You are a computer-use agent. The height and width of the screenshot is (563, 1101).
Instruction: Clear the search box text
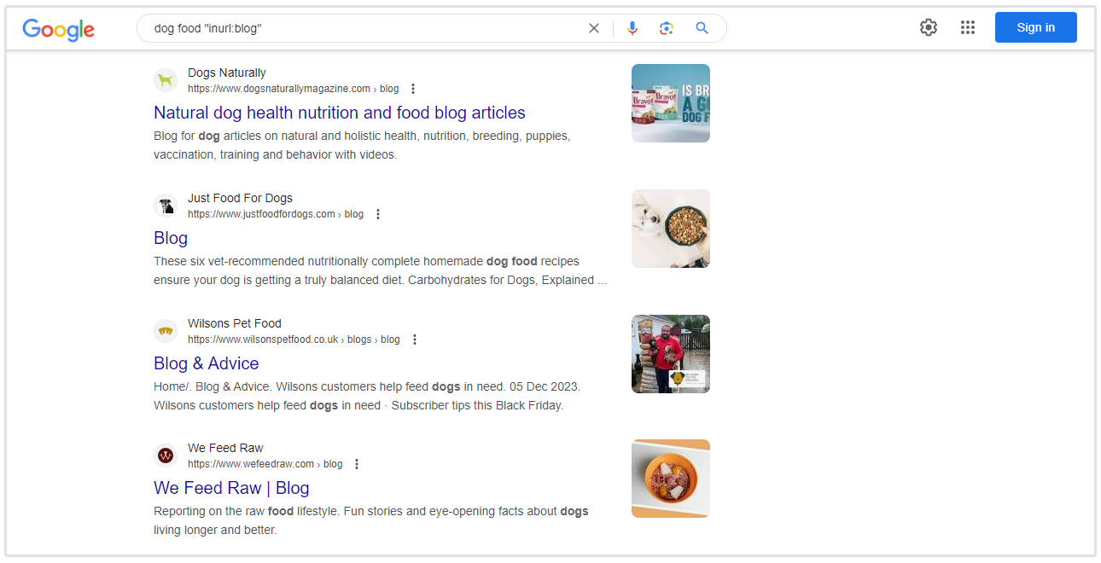[x=594, y=28]
